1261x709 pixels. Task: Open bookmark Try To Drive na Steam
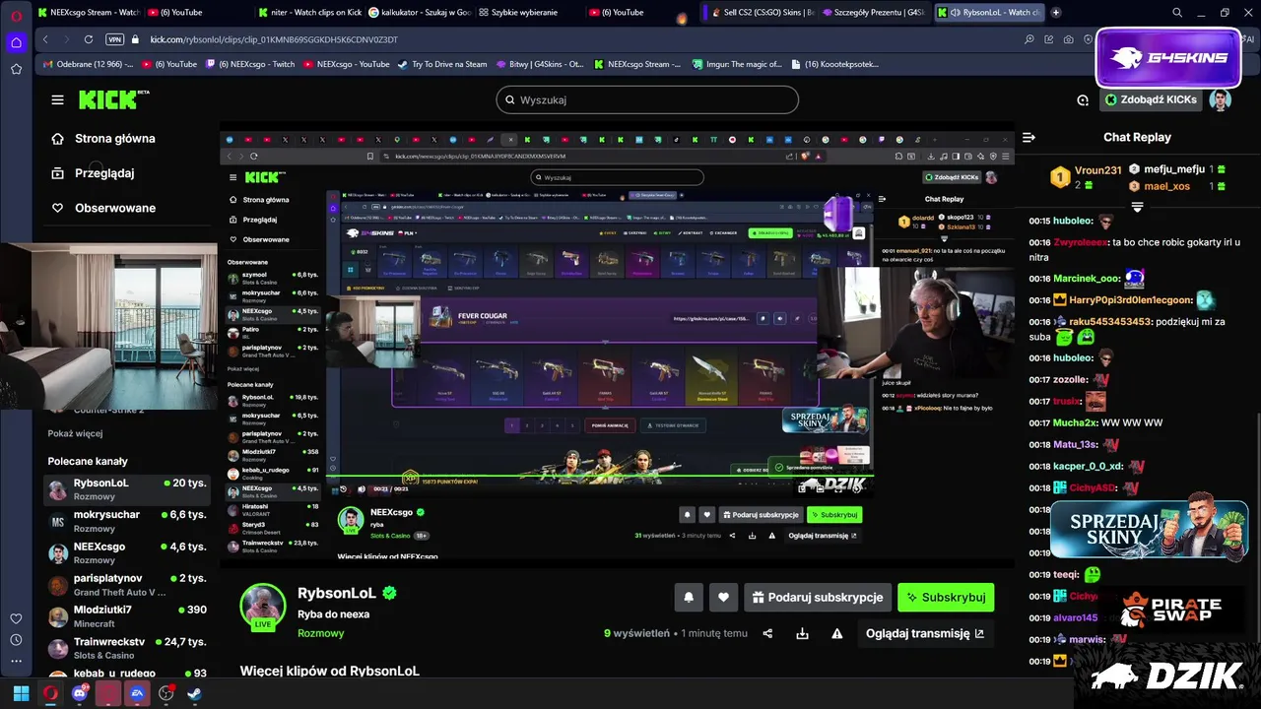tap(442, 64)
